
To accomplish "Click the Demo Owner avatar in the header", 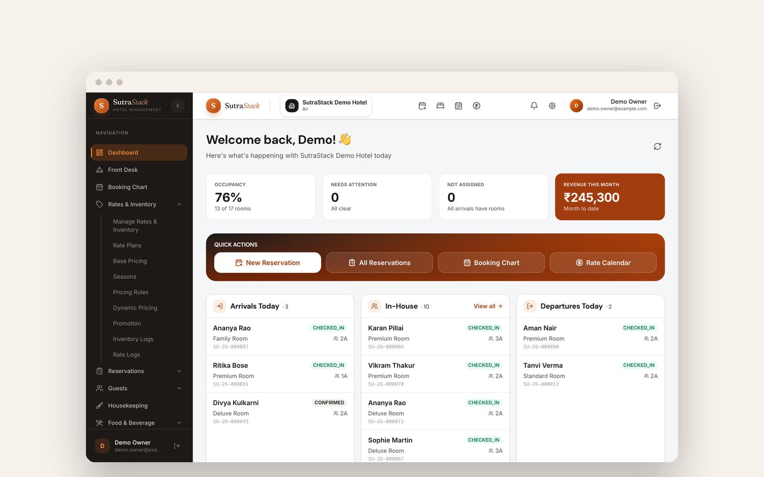I will click(576, 106).
